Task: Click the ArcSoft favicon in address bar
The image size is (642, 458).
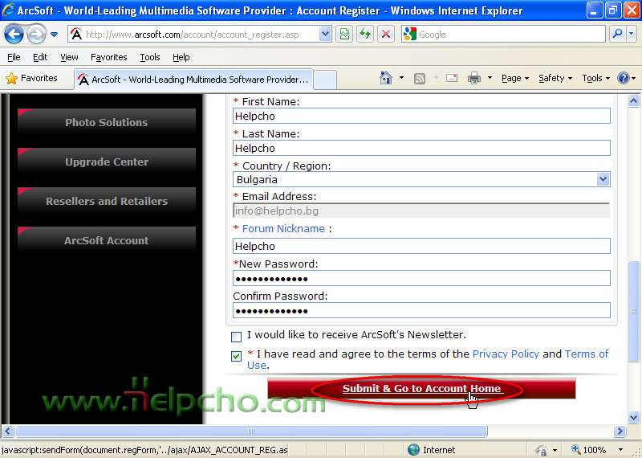Action: pos(76,34)
